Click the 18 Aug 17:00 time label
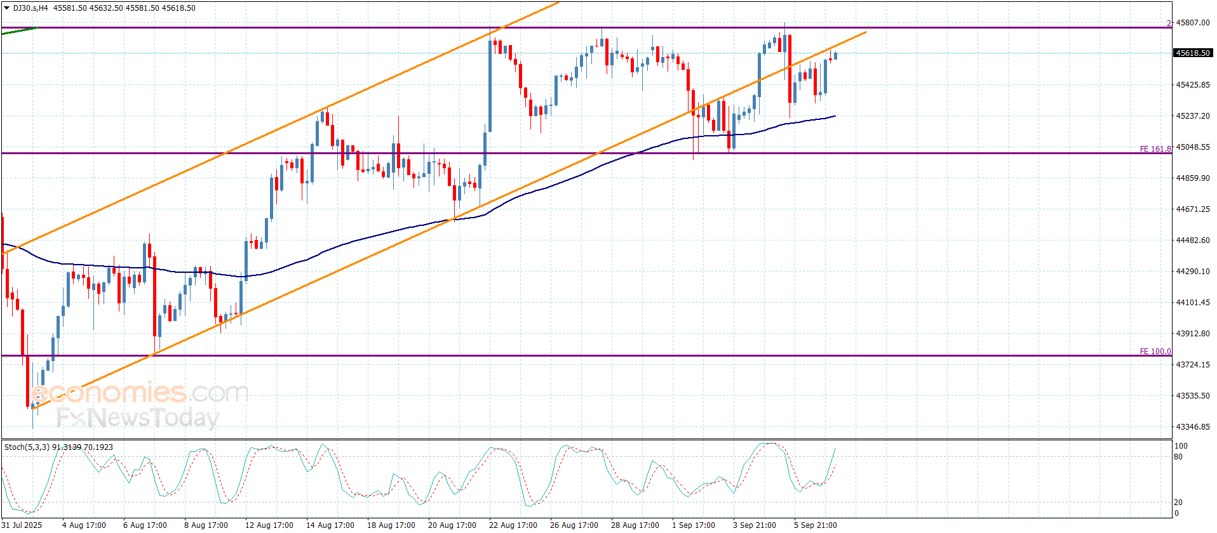 (x=391, y=525)
